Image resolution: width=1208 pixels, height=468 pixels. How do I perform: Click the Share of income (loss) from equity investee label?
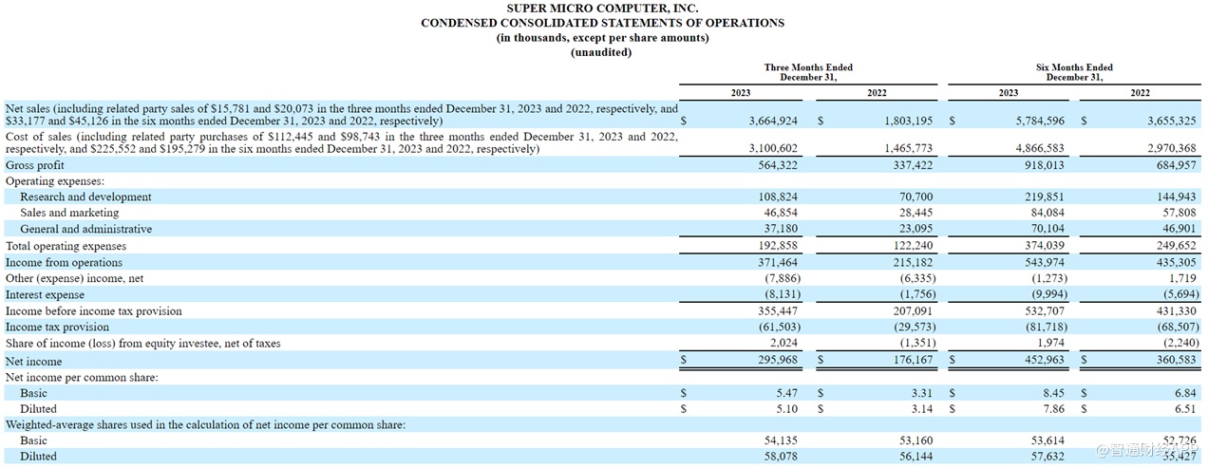142,344
